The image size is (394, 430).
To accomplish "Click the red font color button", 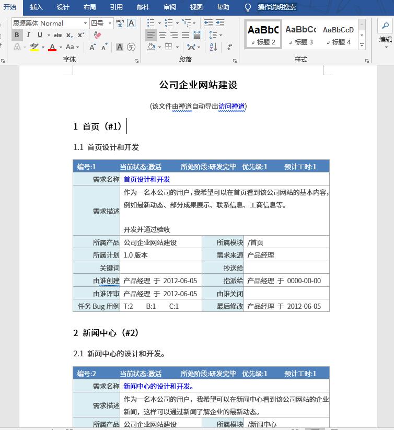I will coord(52,47).
